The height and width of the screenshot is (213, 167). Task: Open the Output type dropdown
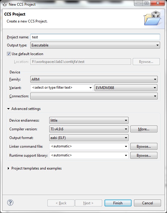(95, 45)
